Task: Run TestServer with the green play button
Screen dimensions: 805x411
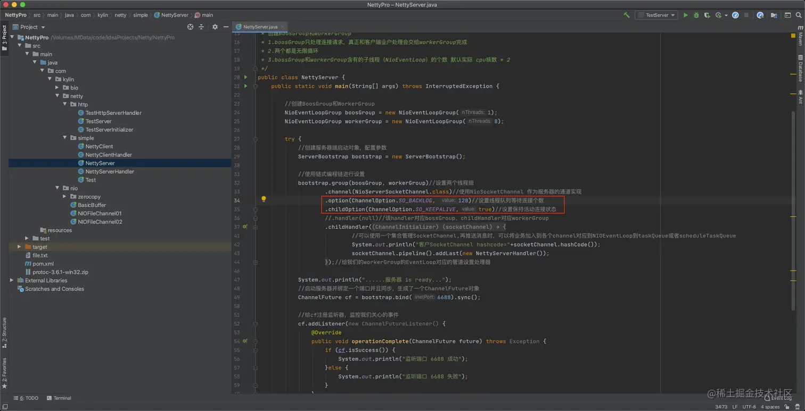Action: coord(685,15)
